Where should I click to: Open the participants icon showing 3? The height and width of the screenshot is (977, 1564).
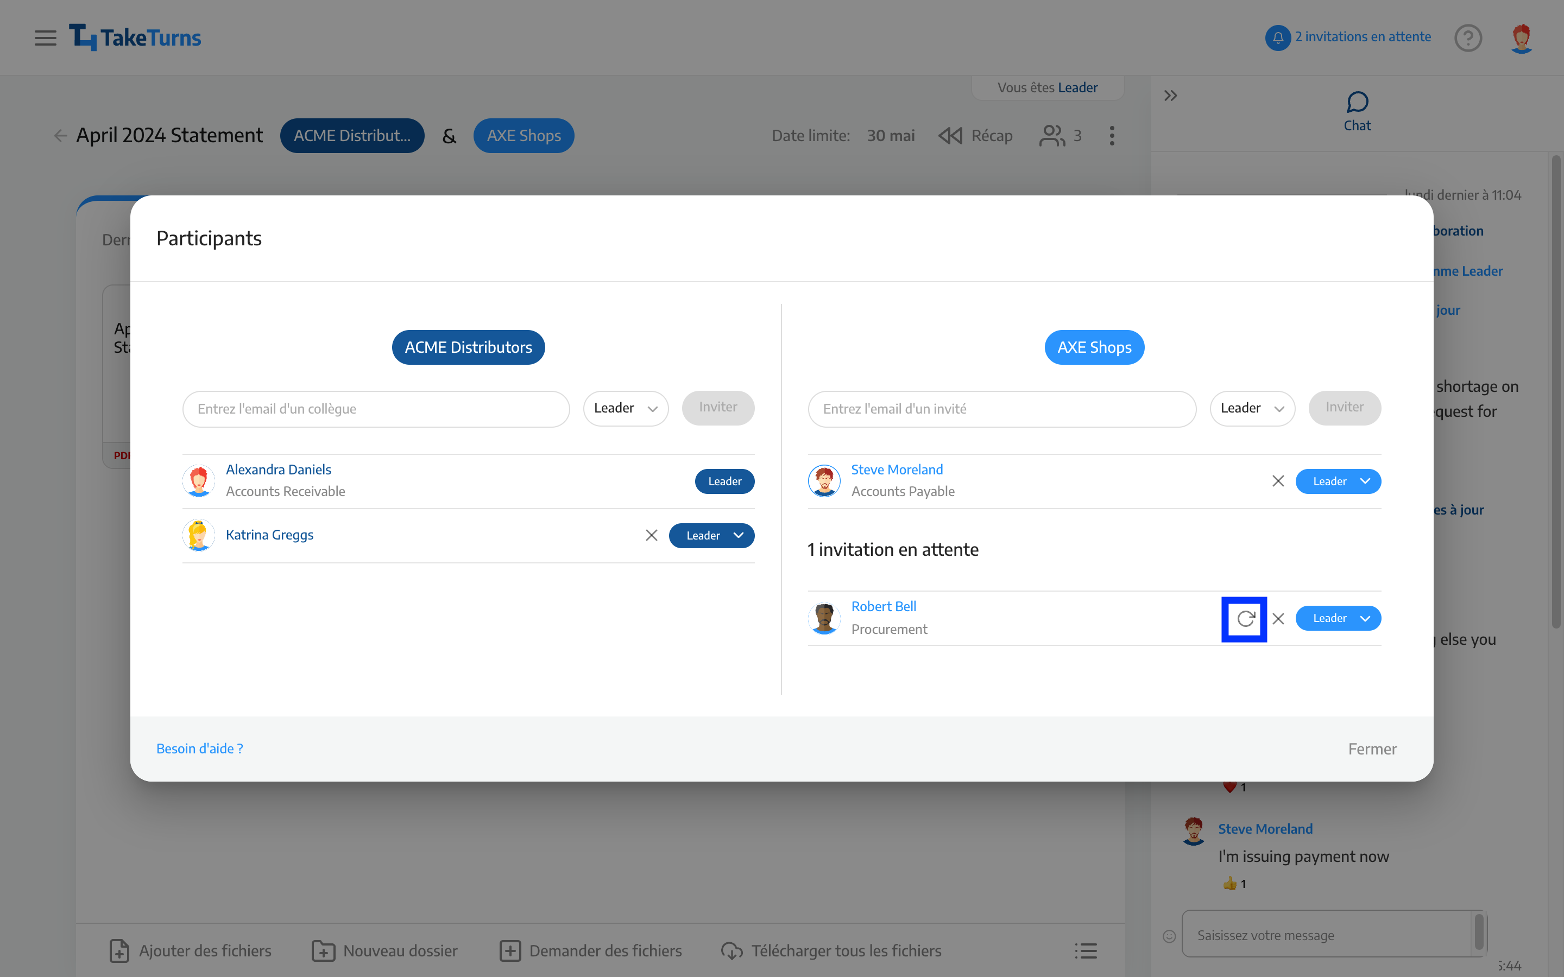click(1060, 136)
